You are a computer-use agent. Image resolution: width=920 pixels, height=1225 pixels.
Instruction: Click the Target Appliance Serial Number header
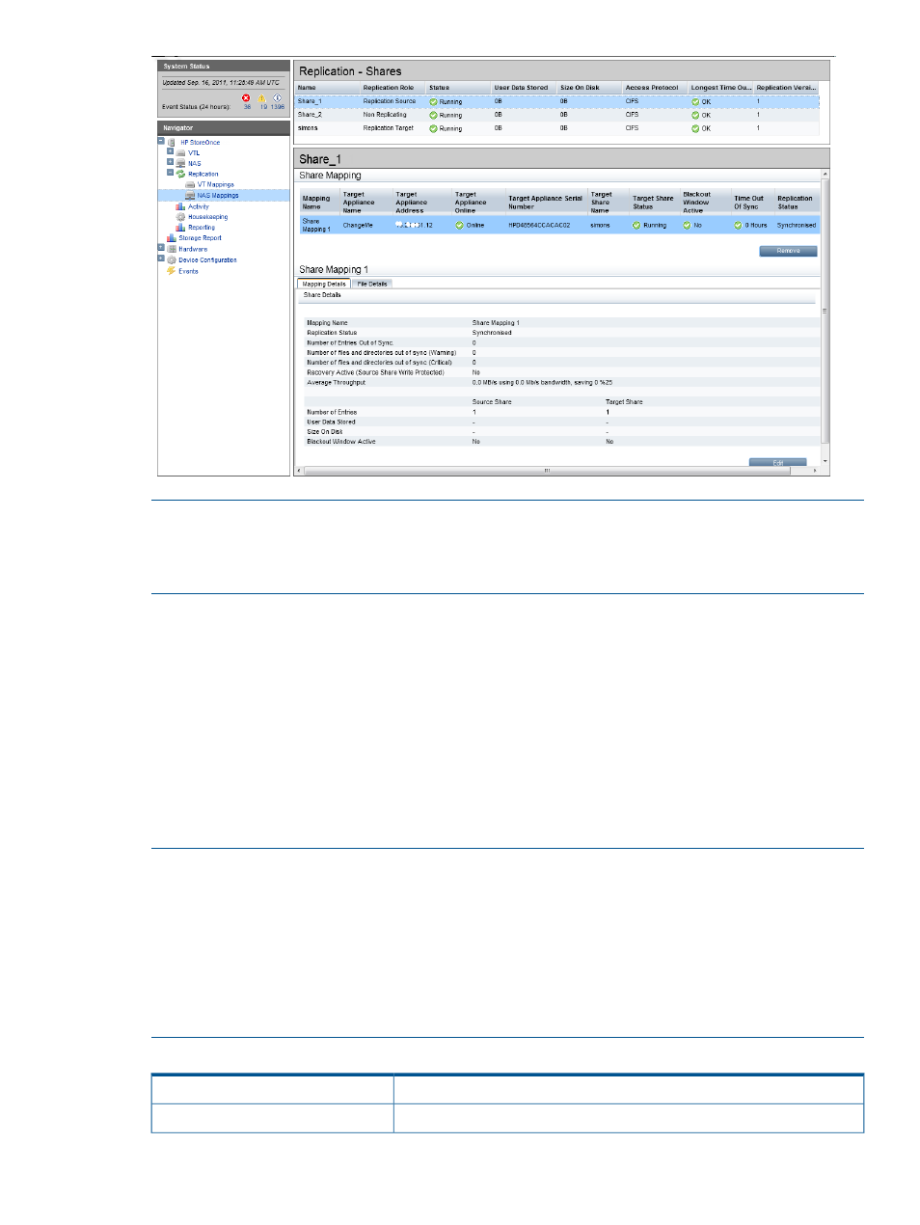click(x=545, y=203)
